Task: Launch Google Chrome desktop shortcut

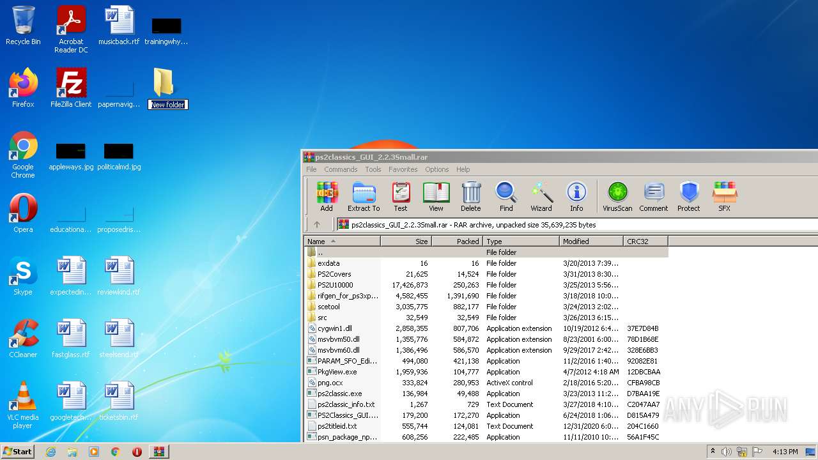Action: pyautogui.click(x=23, y=155)
